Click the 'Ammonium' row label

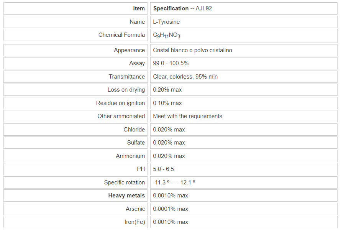point(130,156)
